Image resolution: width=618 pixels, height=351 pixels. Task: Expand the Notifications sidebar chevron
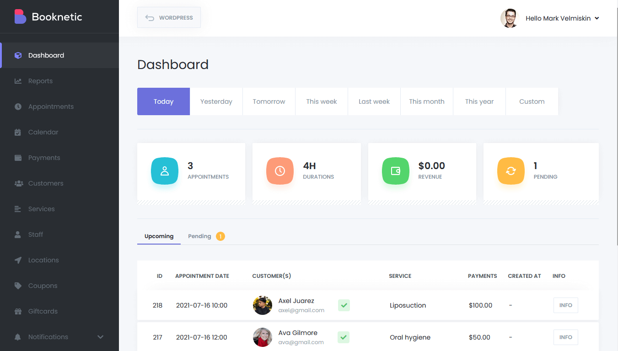tap(100, 336)
